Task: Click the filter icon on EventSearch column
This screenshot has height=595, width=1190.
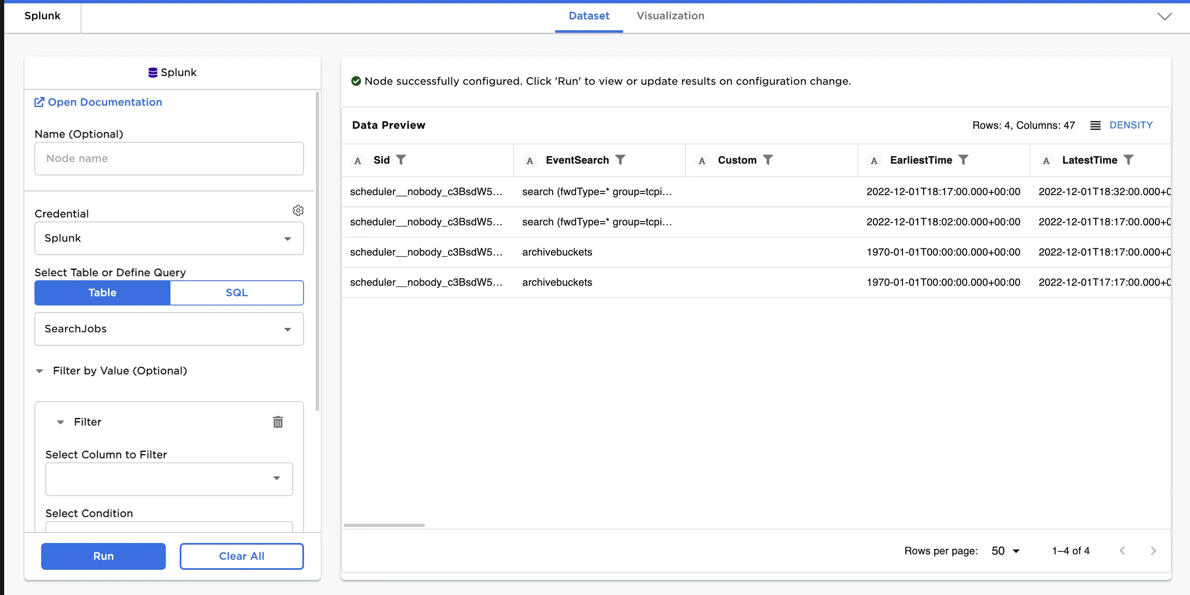Action: pos(621,160)
